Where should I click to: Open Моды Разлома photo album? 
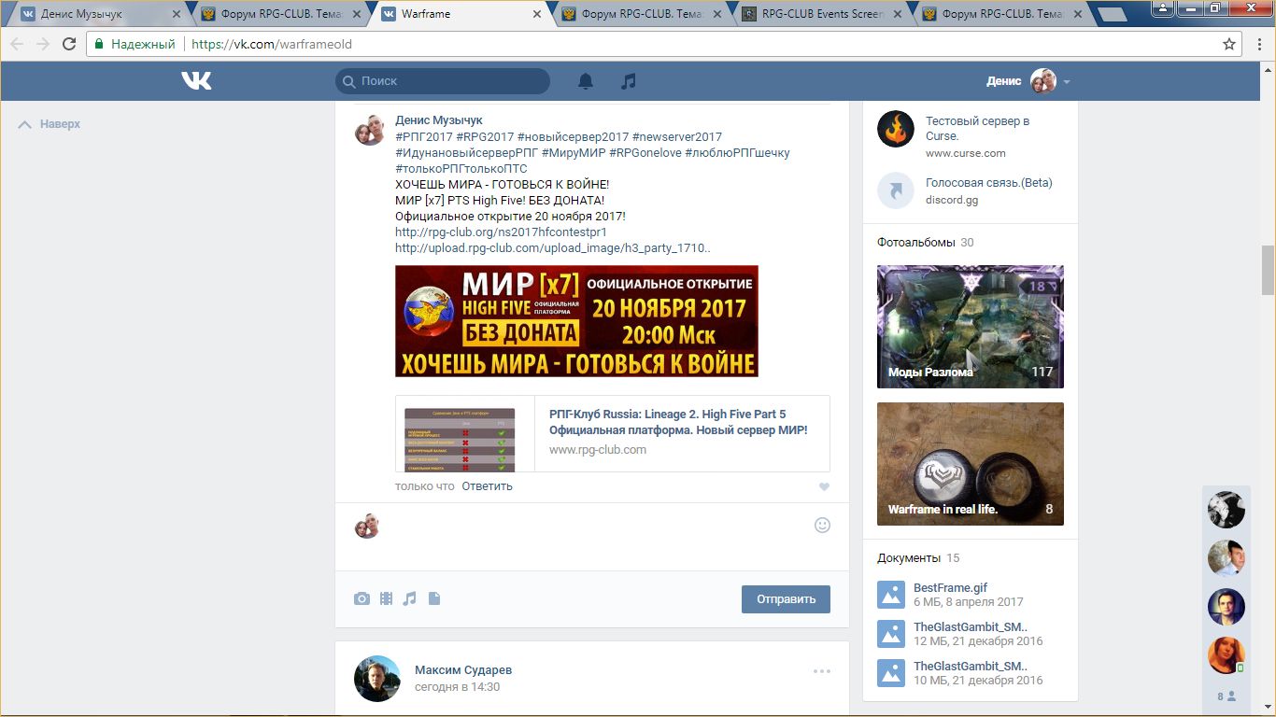(x=971, y=327)
